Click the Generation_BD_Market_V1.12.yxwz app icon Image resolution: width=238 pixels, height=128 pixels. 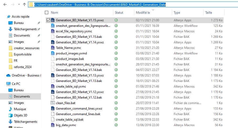[53, 92]
